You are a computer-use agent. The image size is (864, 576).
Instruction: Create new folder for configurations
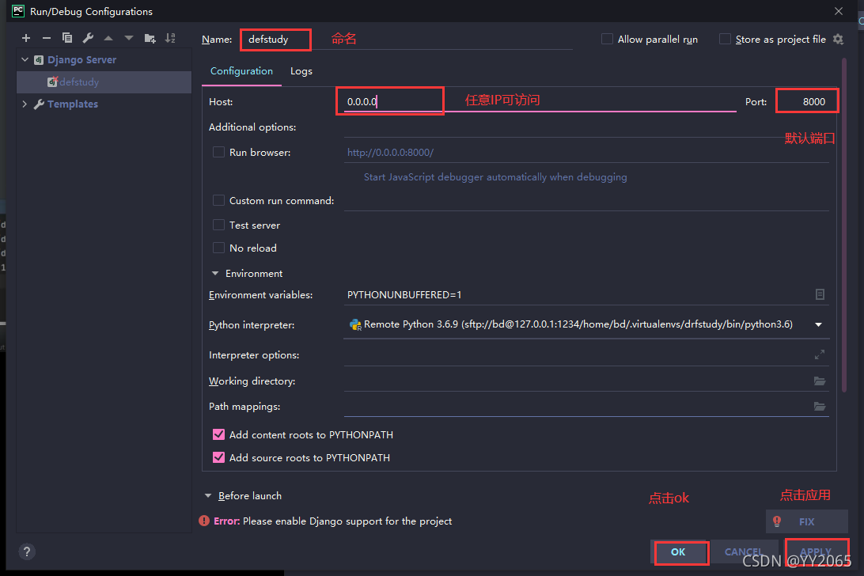tap(150, 38)
